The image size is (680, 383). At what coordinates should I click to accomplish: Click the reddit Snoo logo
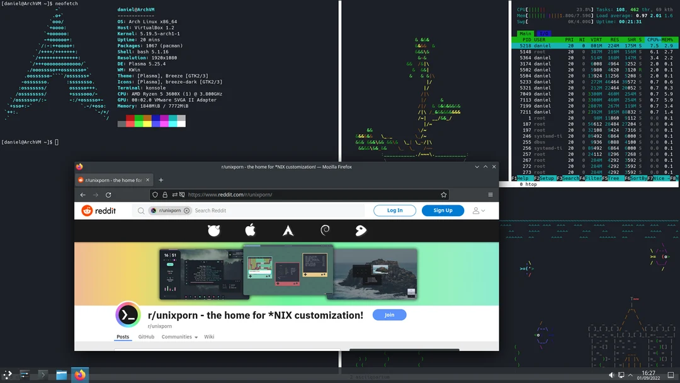[88, 210]
